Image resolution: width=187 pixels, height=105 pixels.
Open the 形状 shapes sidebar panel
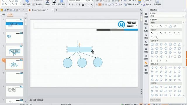coord(146,64)
